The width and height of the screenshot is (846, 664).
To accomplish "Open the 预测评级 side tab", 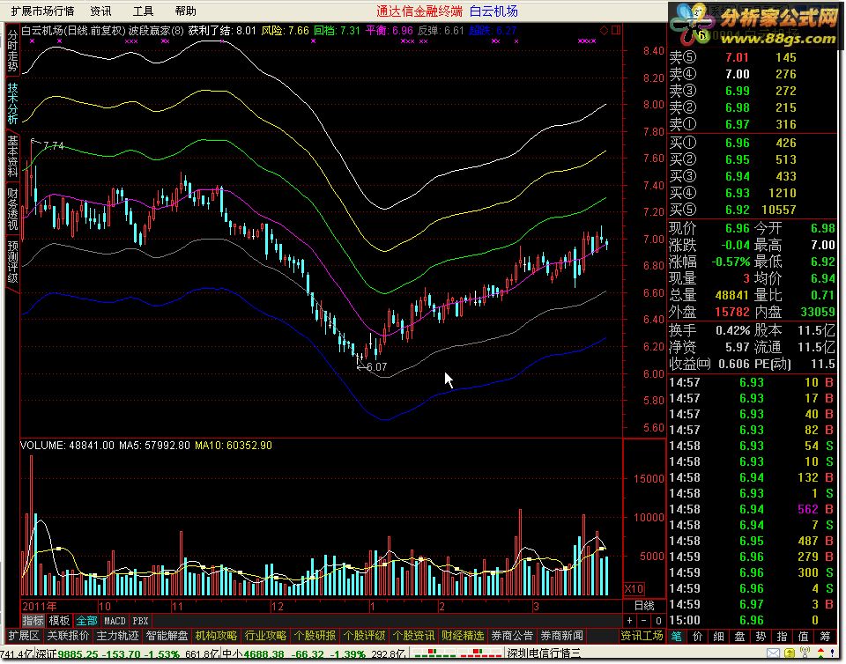I will [x=12, y=262].
